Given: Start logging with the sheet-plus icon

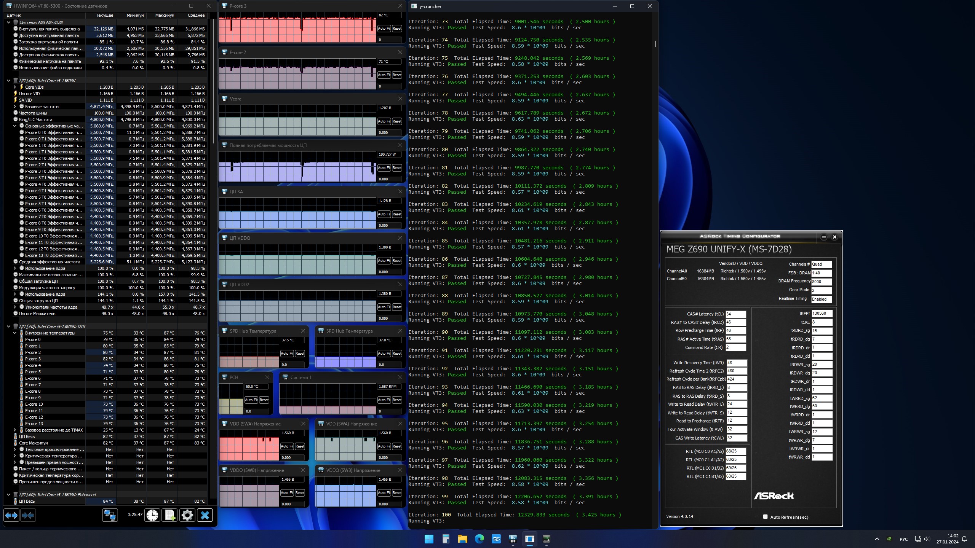Looking at the screenshot, I should [169, 515].
